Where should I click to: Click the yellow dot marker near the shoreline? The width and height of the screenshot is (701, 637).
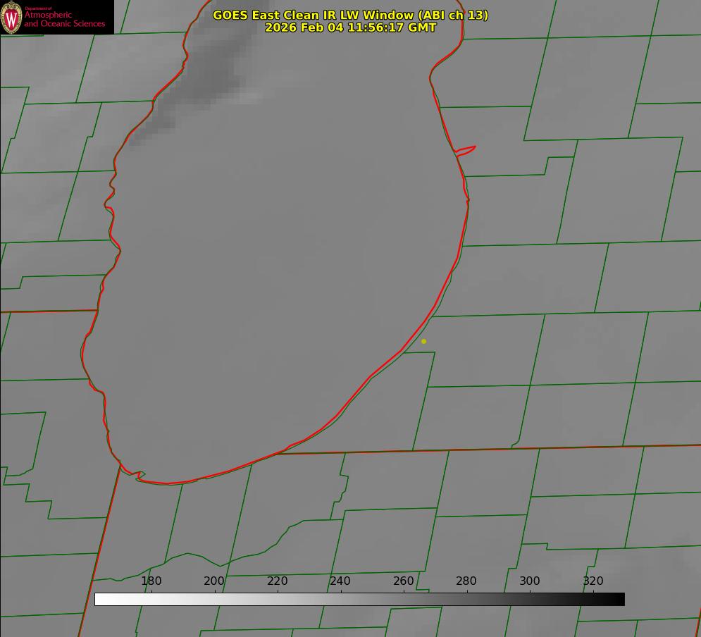pos(423,341)
